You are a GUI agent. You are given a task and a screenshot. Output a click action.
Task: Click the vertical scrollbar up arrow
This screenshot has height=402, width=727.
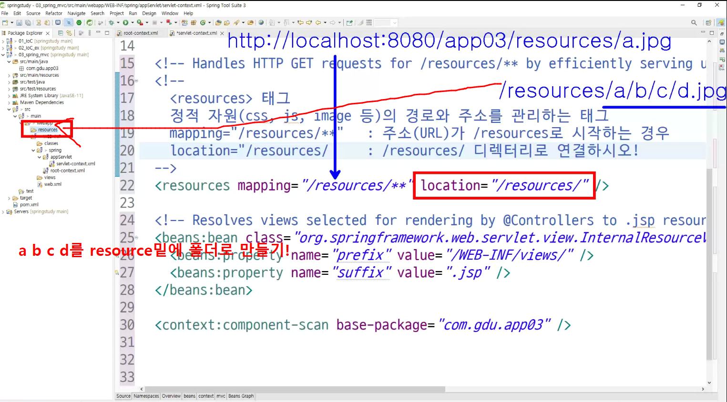coord(709,41)
